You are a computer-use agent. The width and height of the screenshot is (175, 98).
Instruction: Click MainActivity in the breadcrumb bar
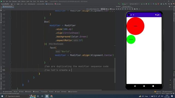pyautogui.click(x=49, y=4)
